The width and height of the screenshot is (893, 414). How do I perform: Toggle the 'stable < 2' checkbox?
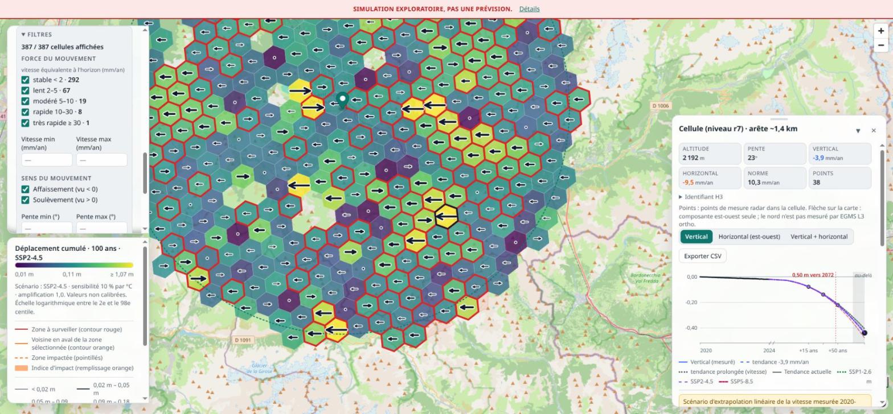tap(25, 80)
